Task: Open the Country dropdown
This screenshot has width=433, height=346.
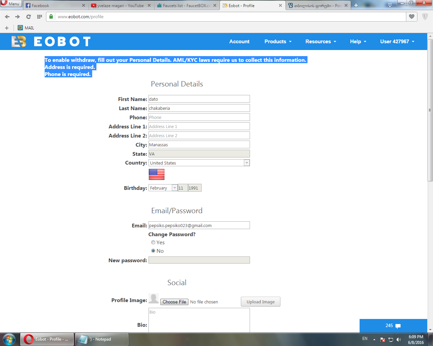Action: tap(199, 163)
